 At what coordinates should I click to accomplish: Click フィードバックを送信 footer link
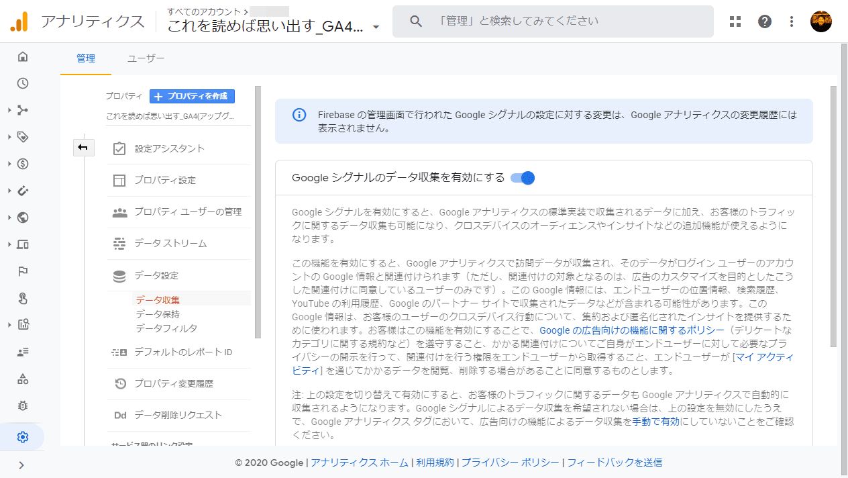pos(615,463)
